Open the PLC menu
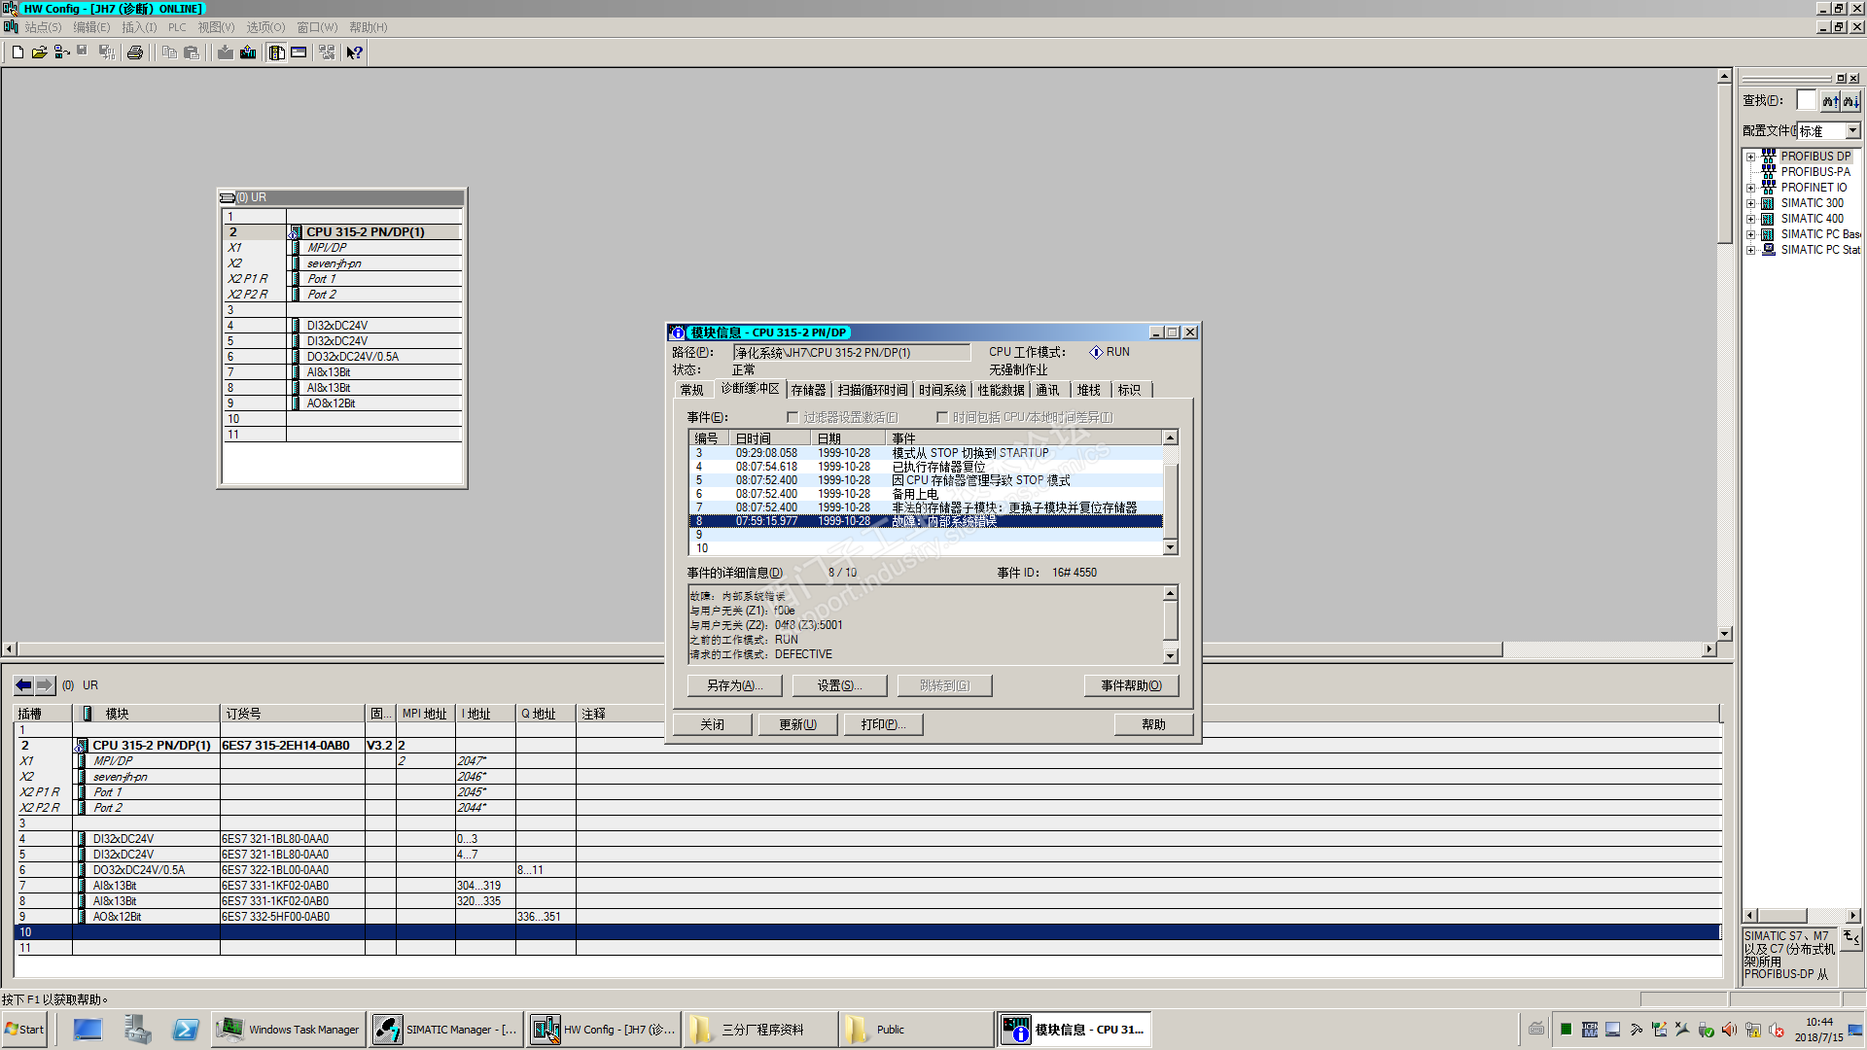Image resolution: width=1867 pixels, height=1050 pixels. [x=177, y=27]
